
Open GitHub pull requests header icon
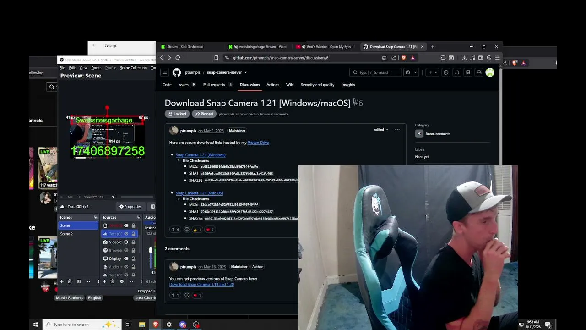[457, 72]
